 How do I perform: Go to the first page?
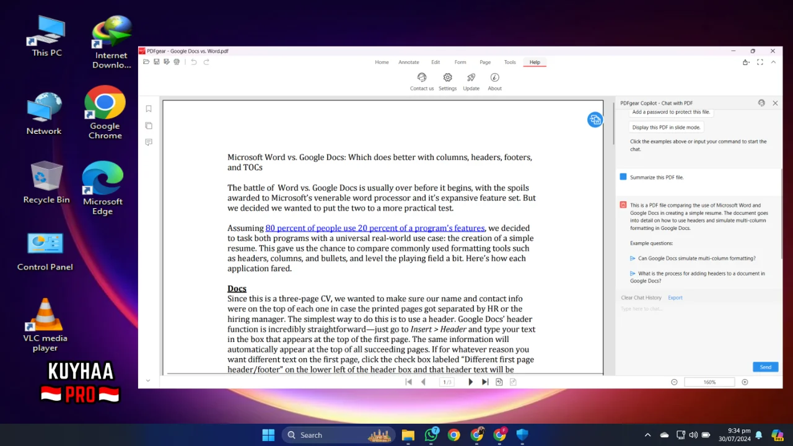(408, 382)
